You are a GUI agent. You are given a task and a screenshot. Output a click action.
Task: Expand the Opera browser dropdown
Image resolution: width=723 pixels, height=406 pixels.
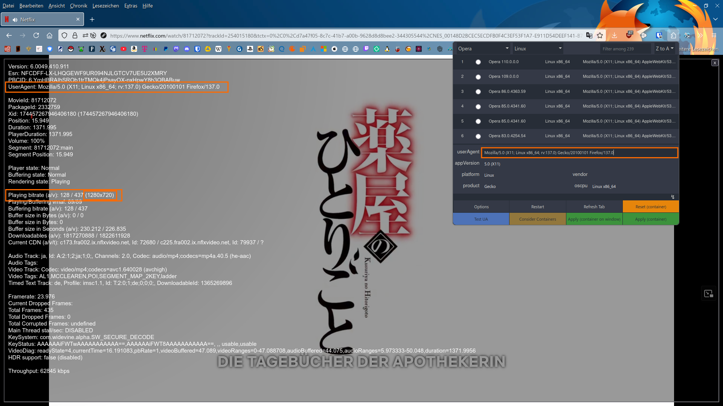[x=483, y=48]
